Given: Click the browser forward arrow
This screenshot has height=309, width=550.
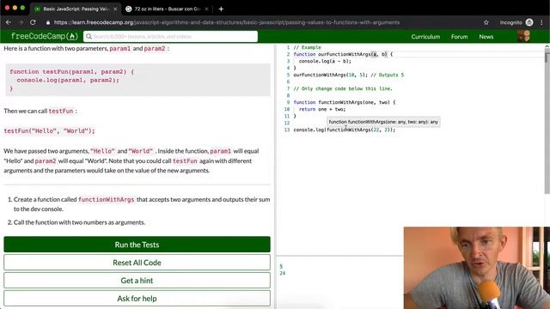Looking at the screenshot, I should [21, 22].
